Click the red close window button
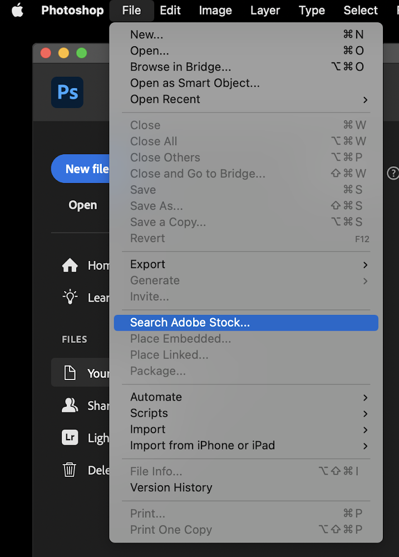 46,53
